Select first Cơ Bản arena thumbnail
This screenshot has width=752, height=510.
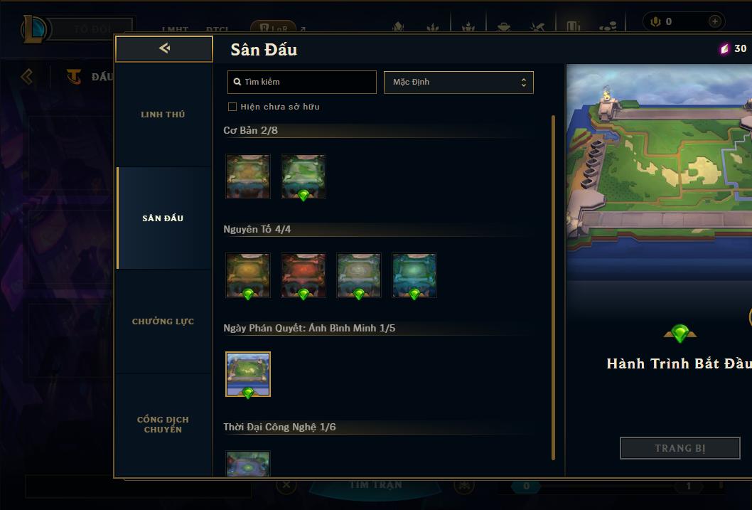(248, 176)
